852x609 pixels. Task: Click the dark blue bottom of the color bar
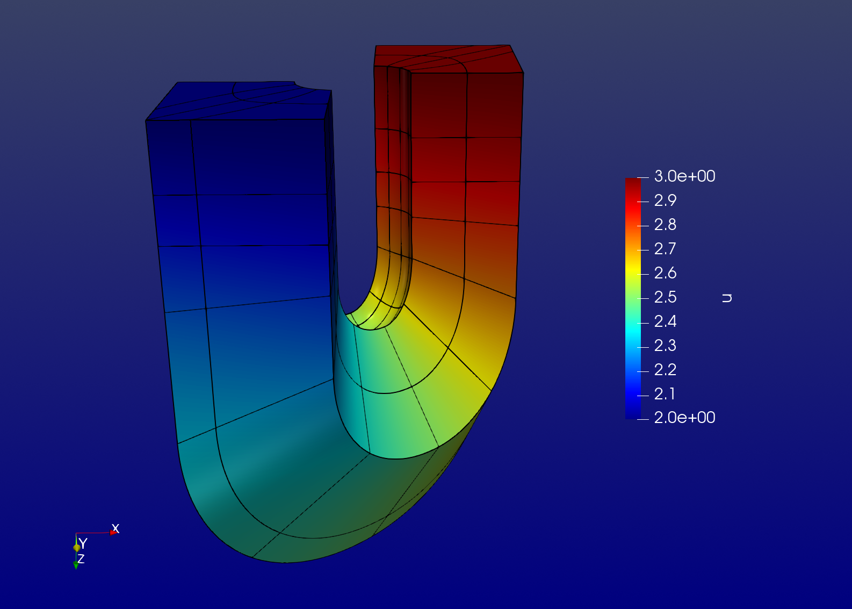pyautogui.click(x=633, y=414)
